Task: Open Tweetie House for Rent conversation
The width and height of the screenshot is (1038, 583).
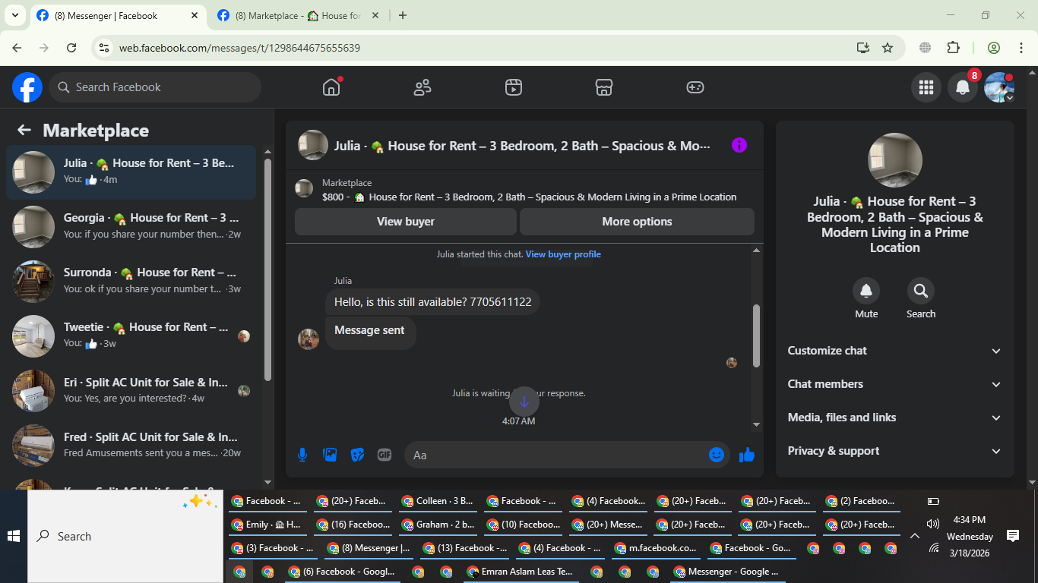Action: click(x=131, y=336)
